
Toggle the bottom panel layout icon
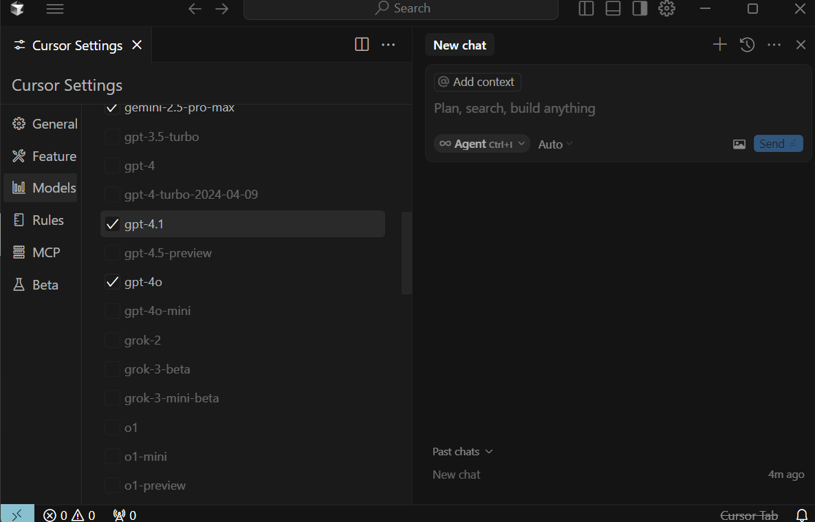pyautogui.click(x=613, y=8)
